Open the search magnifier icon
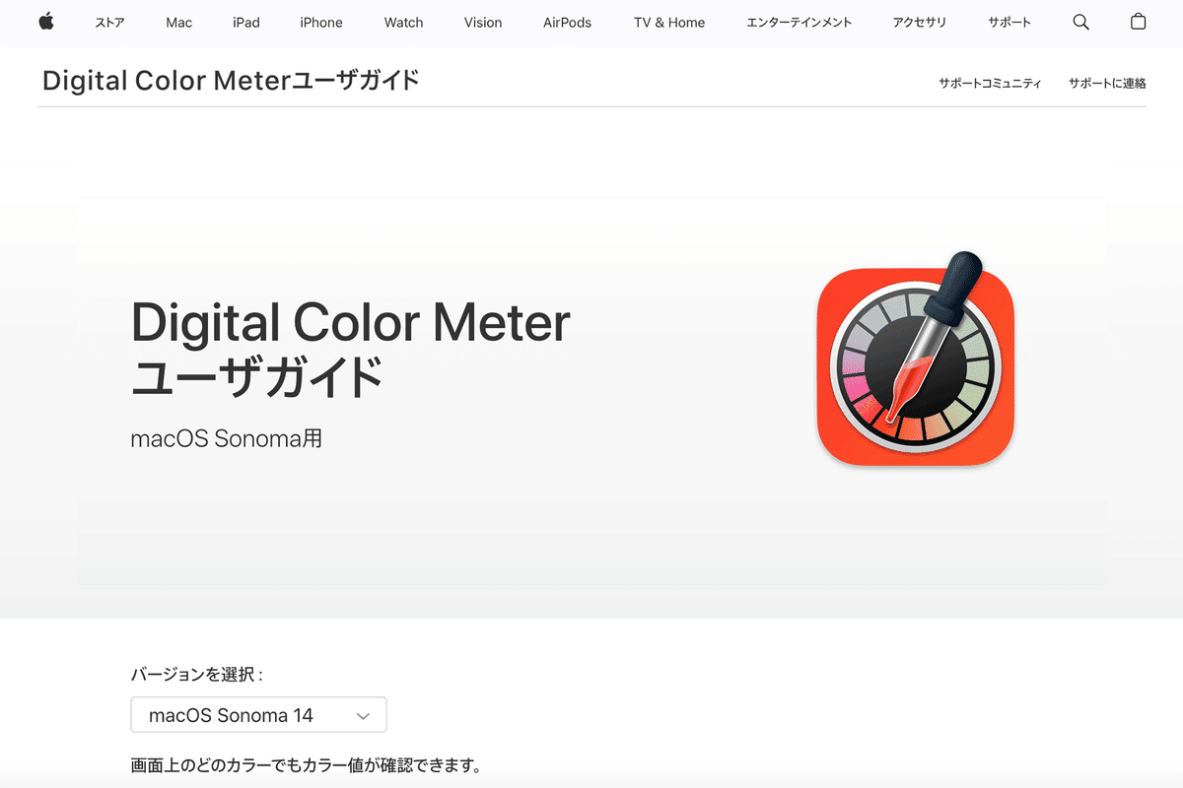The image size is (1183, 788). (x=1080, y=22)
